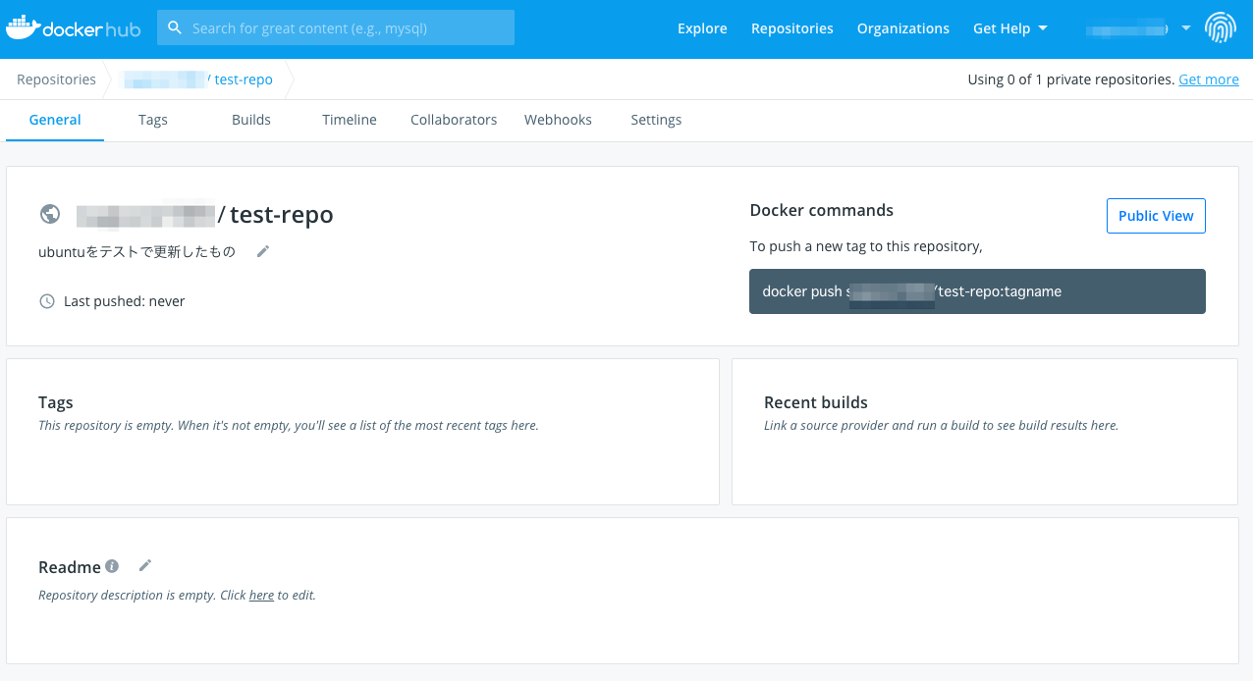
Task: Click the test-repo repository title
Action: click(282, 214)
